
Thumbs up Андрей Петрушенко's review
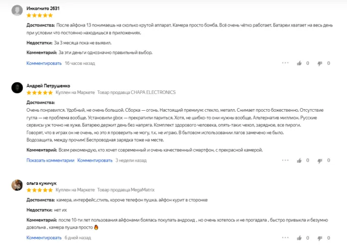[300, 161]
